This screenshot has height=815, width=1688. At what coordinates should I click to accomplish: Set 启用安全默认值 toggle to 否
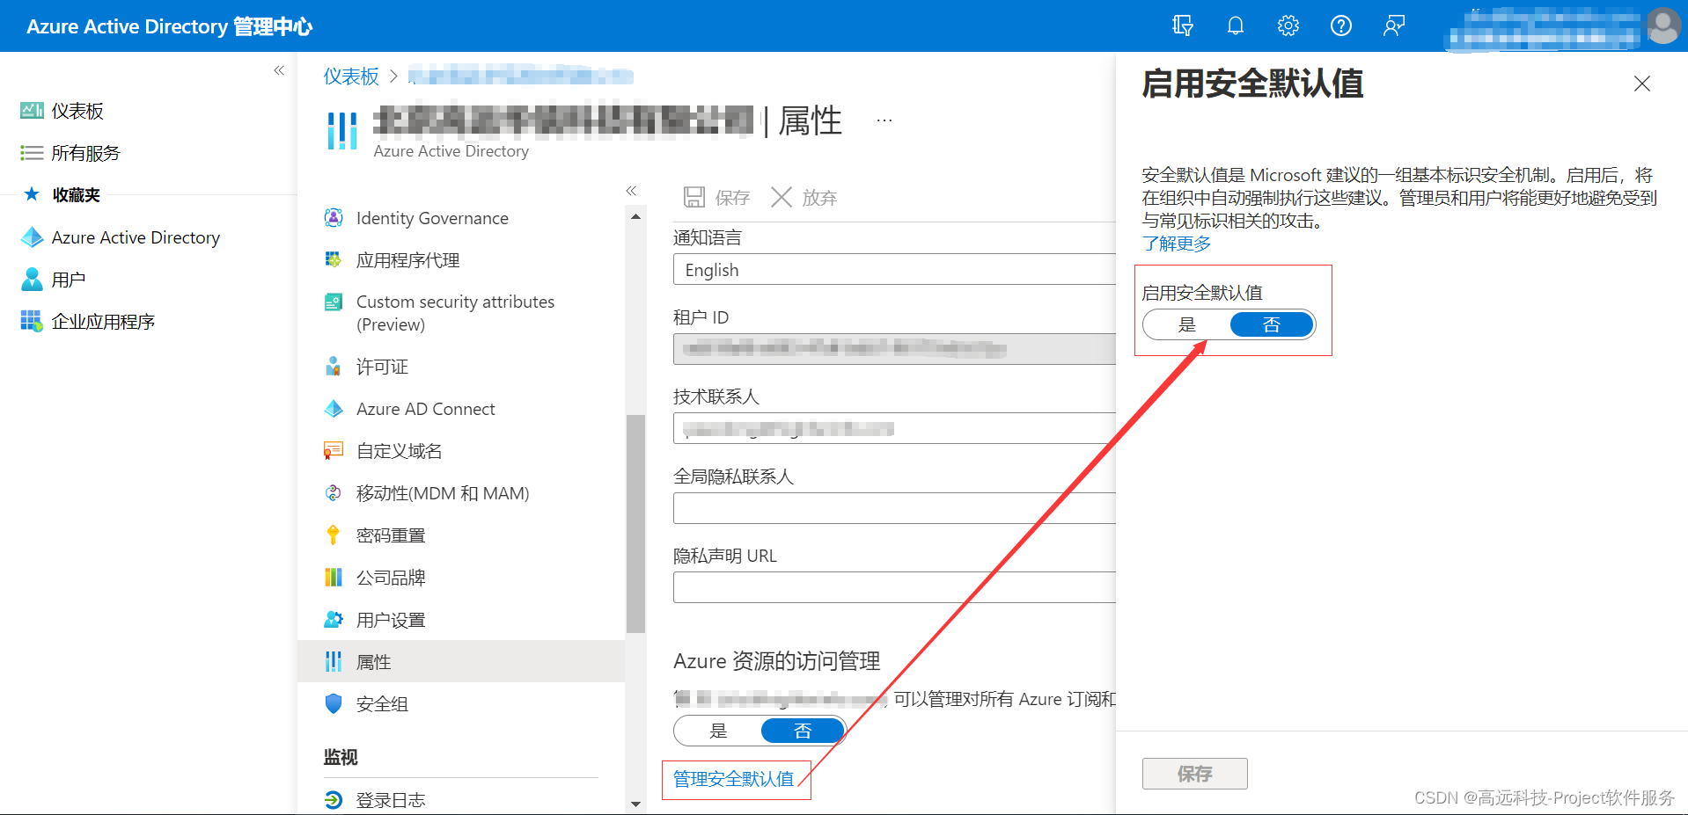point(1272,324)
